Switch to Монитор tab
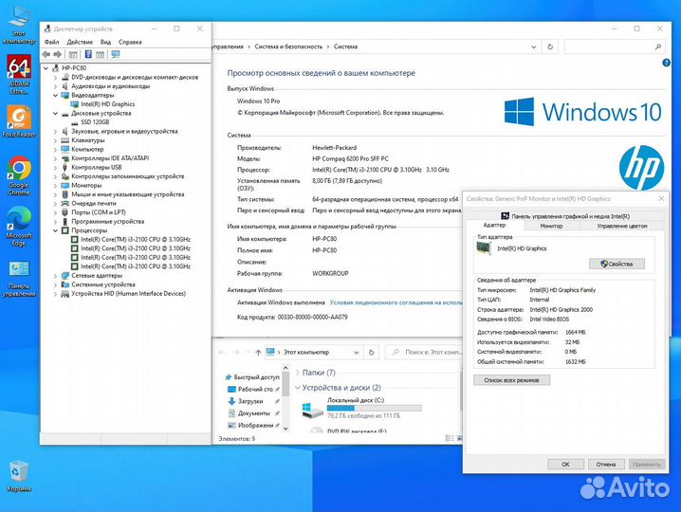Image resolution: width=681 pixels, height=512 pixels. point(551,226)
